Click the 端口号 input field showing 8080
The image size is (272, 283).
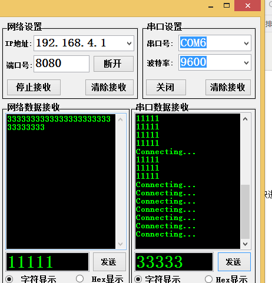(x=61, y=64)
